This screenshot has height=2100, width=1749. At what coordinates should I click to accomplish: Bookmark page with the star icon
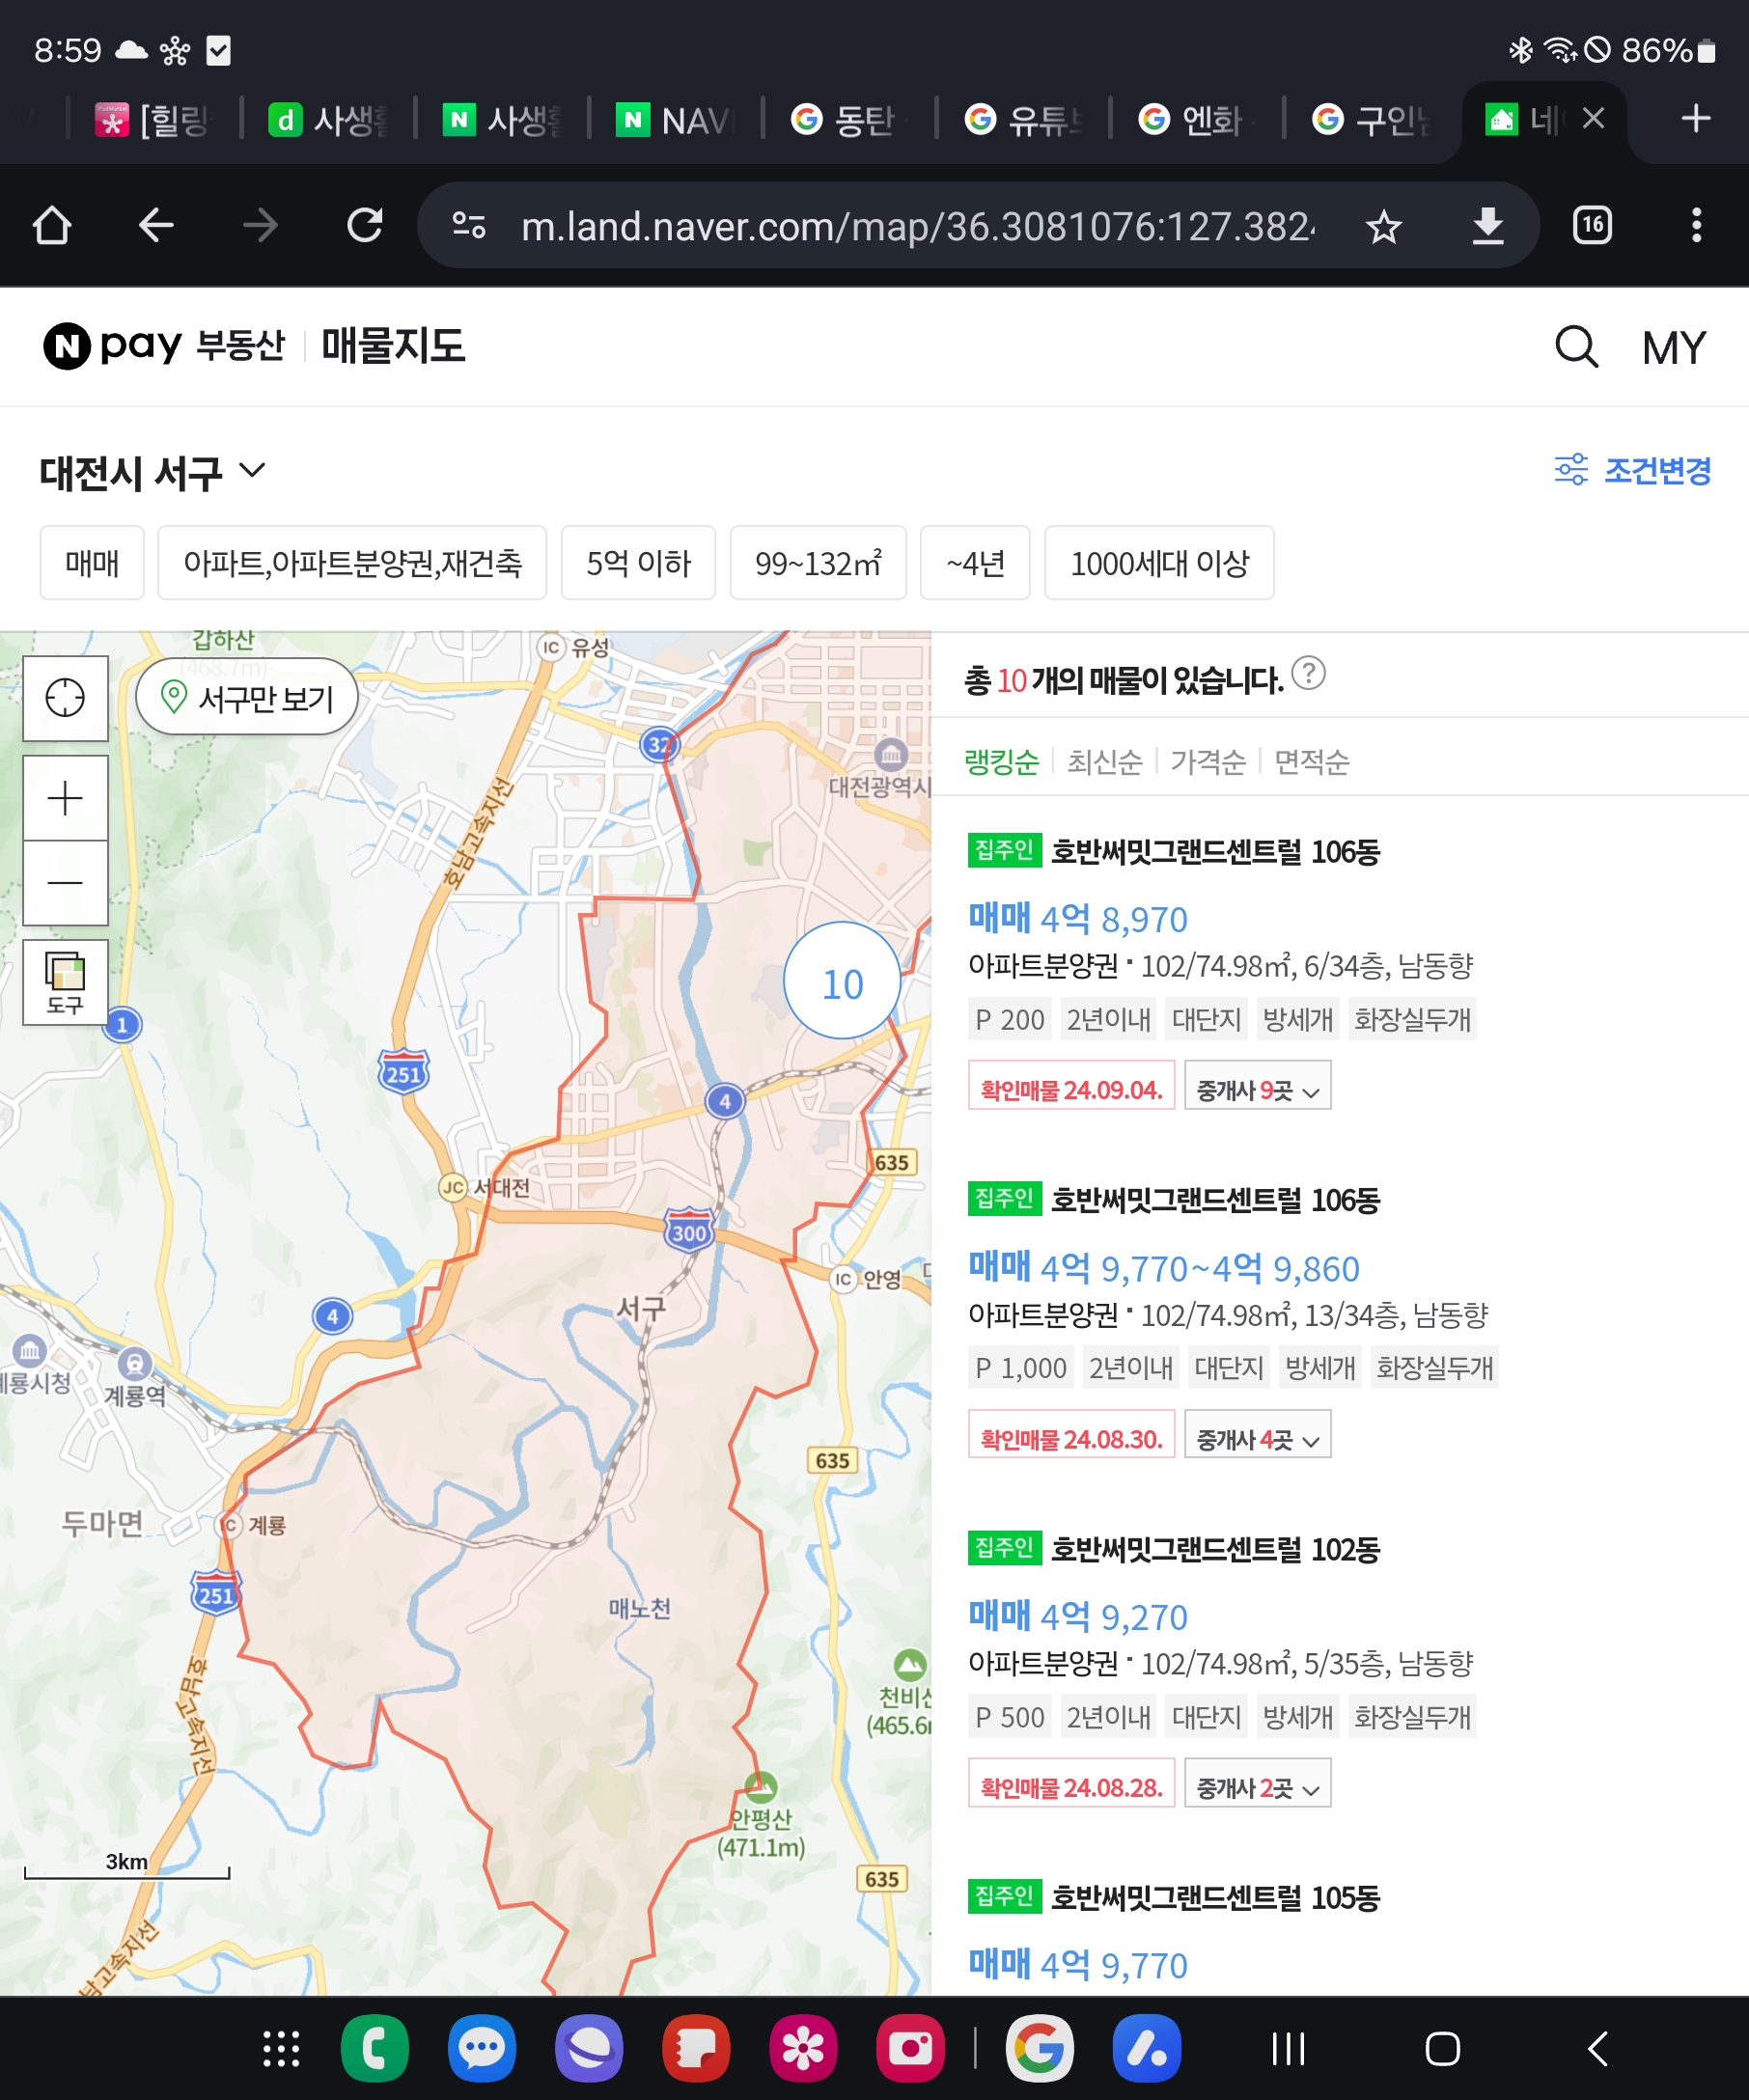[1383, 226]
